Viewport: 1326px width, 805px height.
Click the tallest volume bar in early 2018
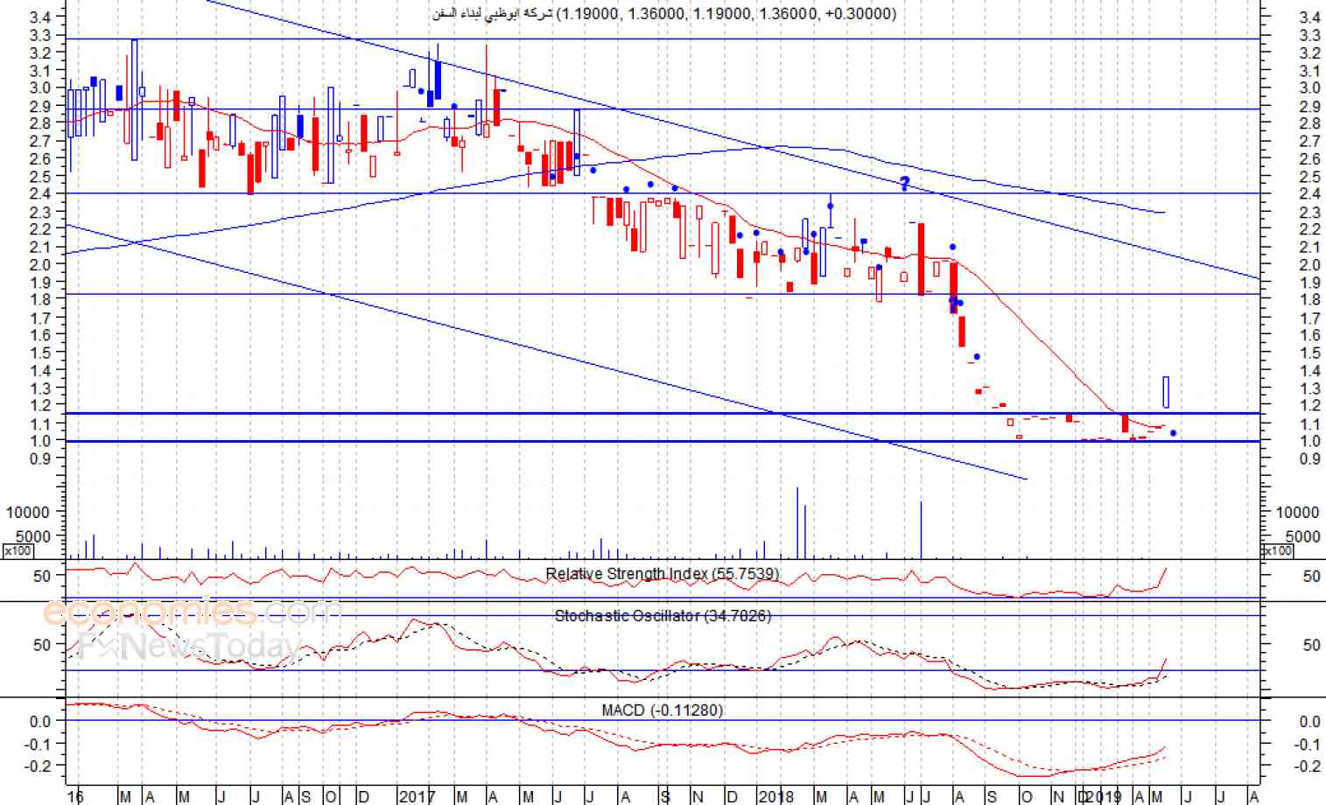pyautogui.click(x=797, y=522)
